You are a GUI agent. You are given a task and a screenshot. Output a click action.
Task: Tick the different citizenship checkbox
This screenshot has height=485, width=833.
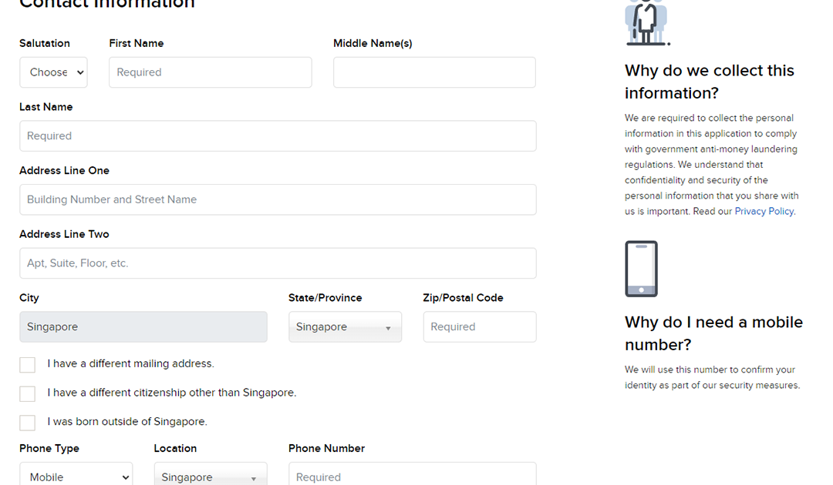click(28, 393)
